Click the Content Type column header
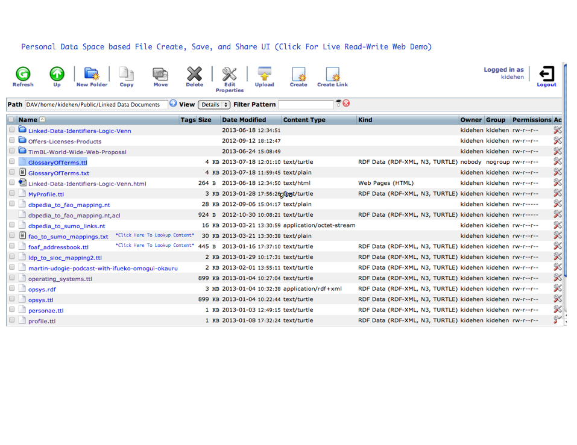The height and width of the screenshot is (445, 577). point(304,120)
